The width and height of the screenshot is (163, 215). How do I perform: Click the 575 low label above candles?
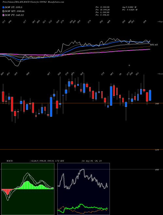click(103, 74)
